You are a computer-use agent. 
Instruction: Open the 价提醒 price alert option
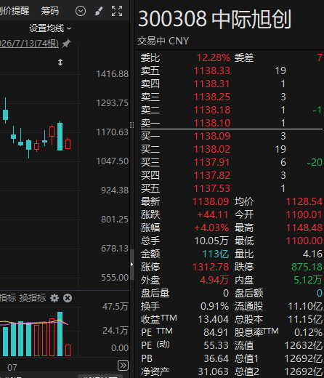(x=15, y=11)
